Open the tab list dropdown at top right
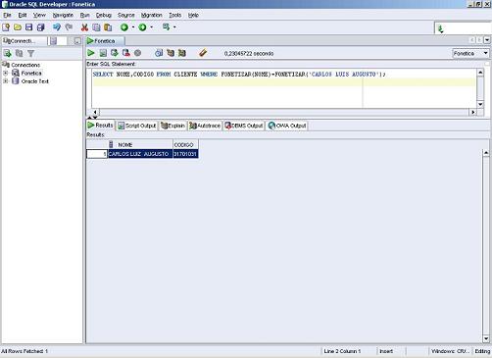 (x=487, y=40)
